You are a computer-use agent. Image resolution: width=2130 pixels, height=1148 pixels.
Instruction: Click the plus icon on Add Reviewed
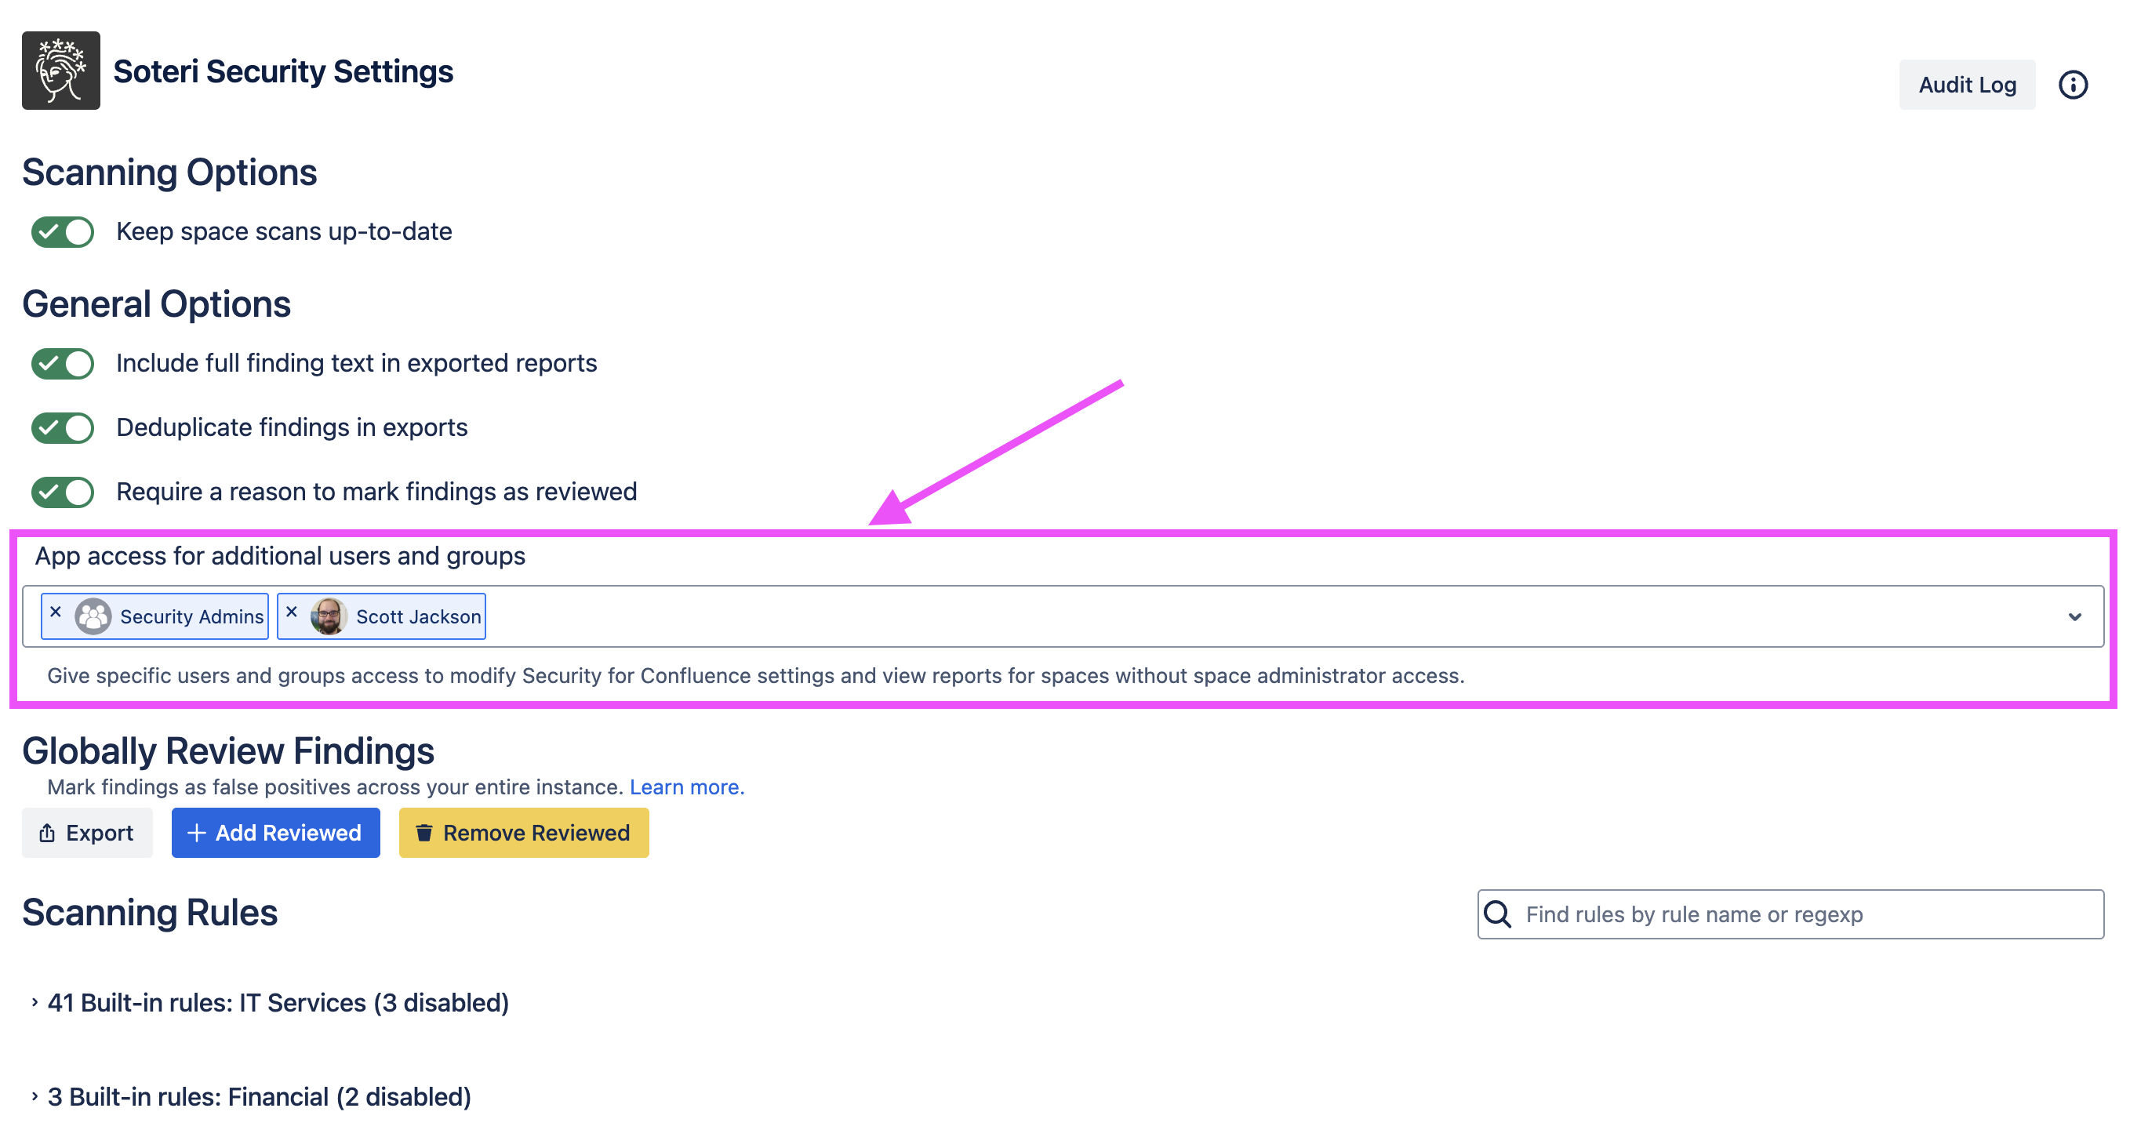(197, 832)
